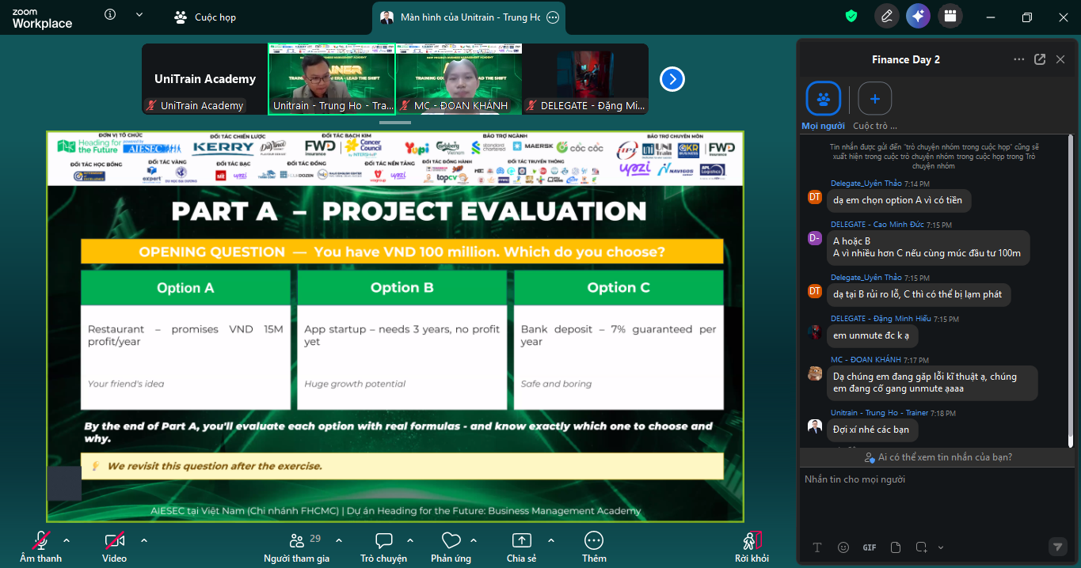Click Option A header in shared slide

pos(185,288)
